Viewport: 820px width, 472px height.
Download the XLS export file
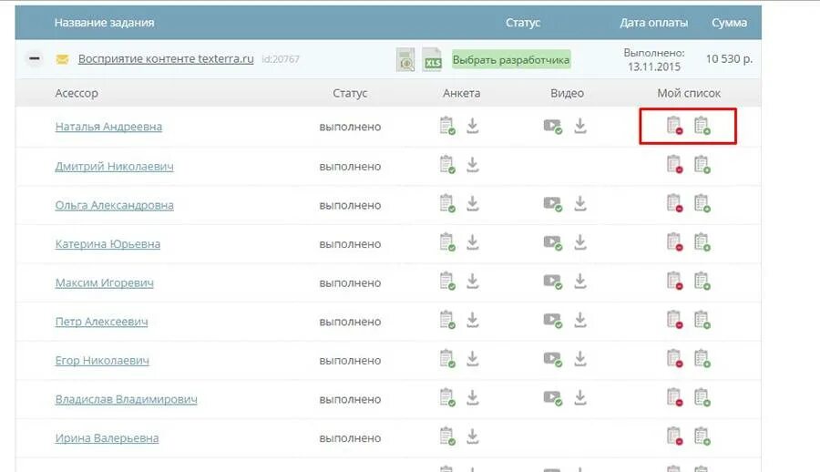coord(433,59)
